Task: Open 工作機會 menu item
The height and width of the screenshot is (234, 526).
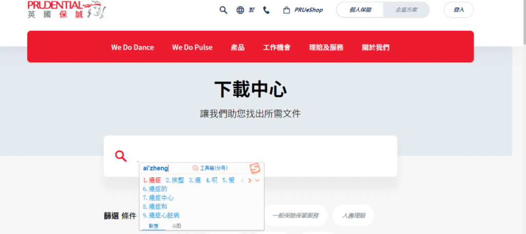Action: (x=277, y=47)
